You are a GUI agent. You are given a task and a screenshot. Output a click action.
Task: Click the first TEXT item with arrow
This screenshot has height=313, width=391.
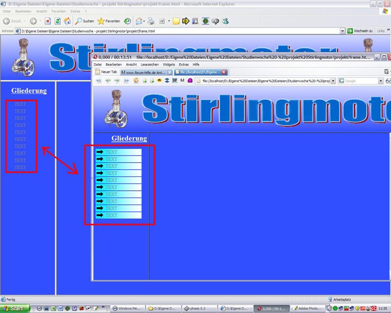click(118, 152)
